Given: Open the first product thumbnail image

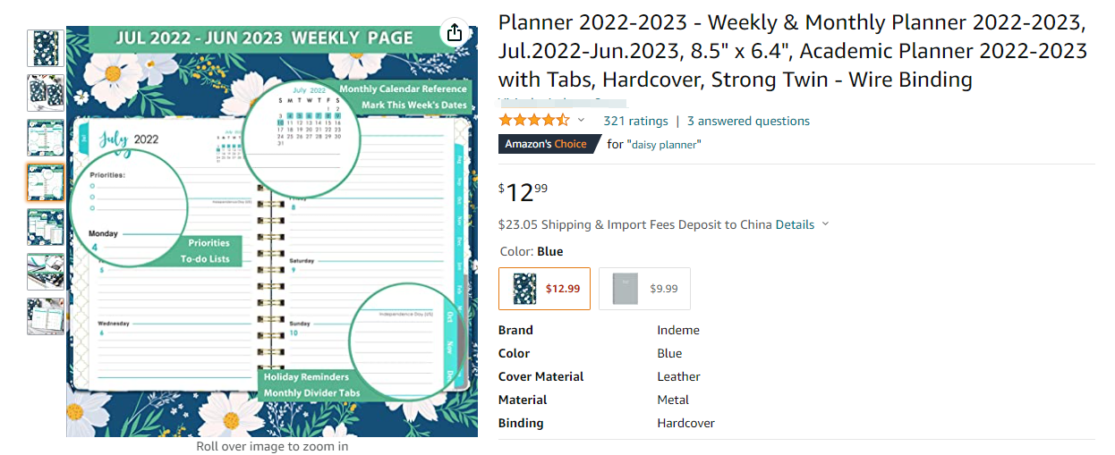Looking at the screenshot, I should point(46,48).
